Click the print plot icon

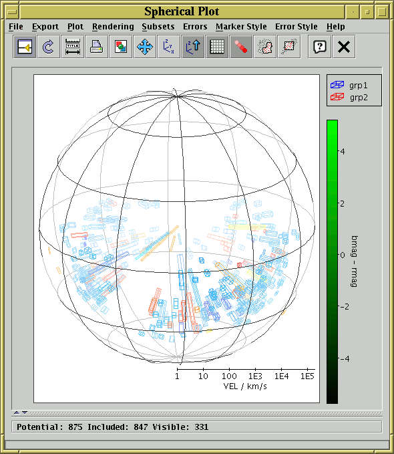click(97, 47)
